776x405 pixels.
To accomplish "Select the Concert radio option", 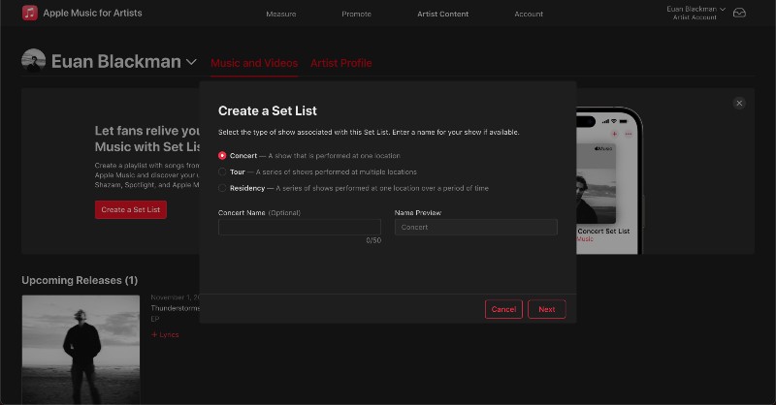I will pyautogui.click(x=222, y=156).
